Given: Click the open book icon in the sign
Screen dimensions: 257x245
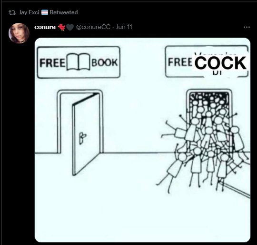Looking at the screenshot, I should click(78, 61).
